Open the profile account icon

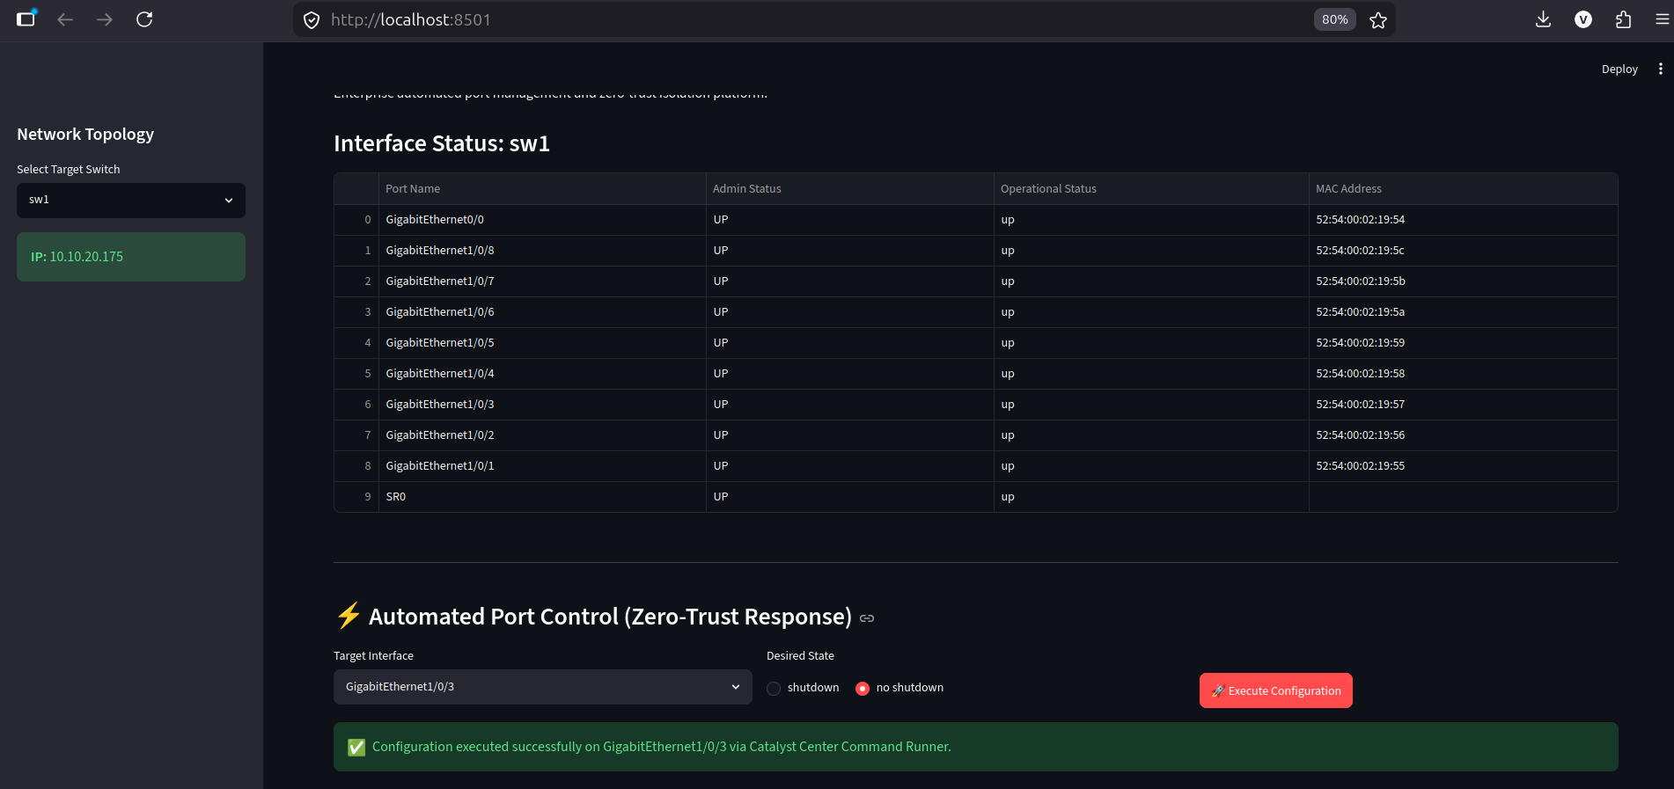(x=1583, y=19)
